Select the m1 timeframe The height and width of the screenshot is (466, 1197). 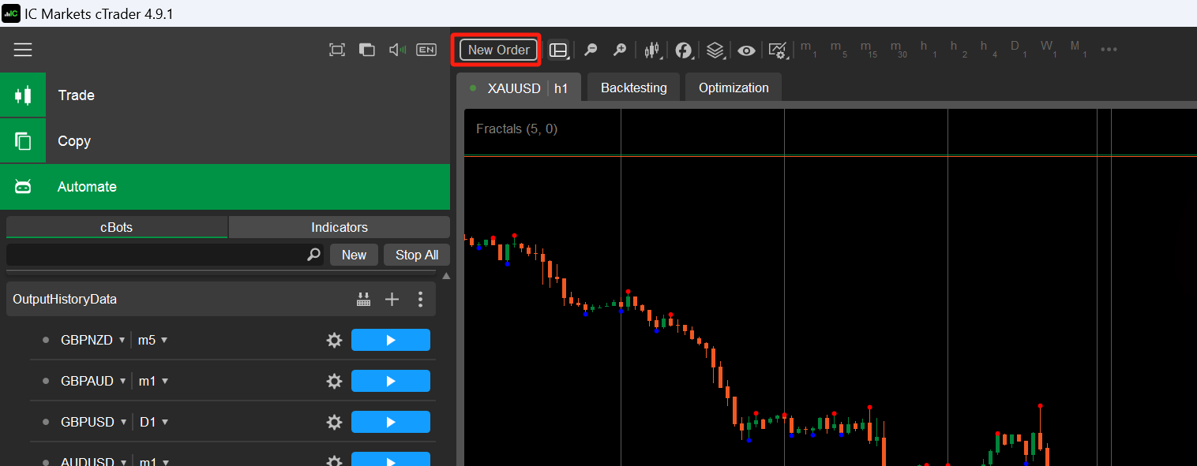pyautogui.click(x=808, y=49)
